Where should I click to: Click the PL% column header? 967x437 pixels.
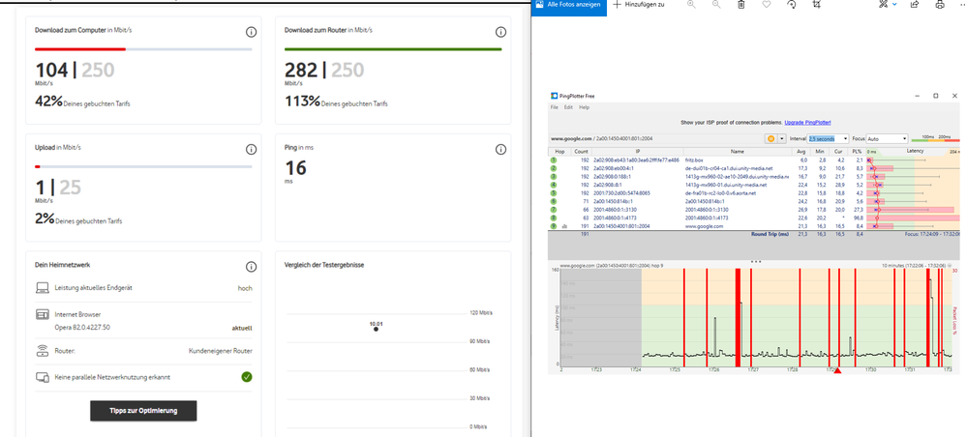(x=855, y=151)
